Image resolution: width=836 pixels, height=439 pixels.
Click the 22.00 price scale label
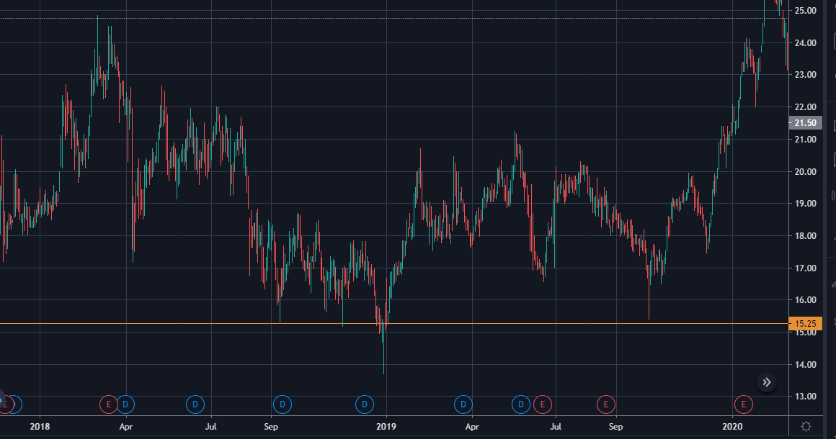click(805, 107)
